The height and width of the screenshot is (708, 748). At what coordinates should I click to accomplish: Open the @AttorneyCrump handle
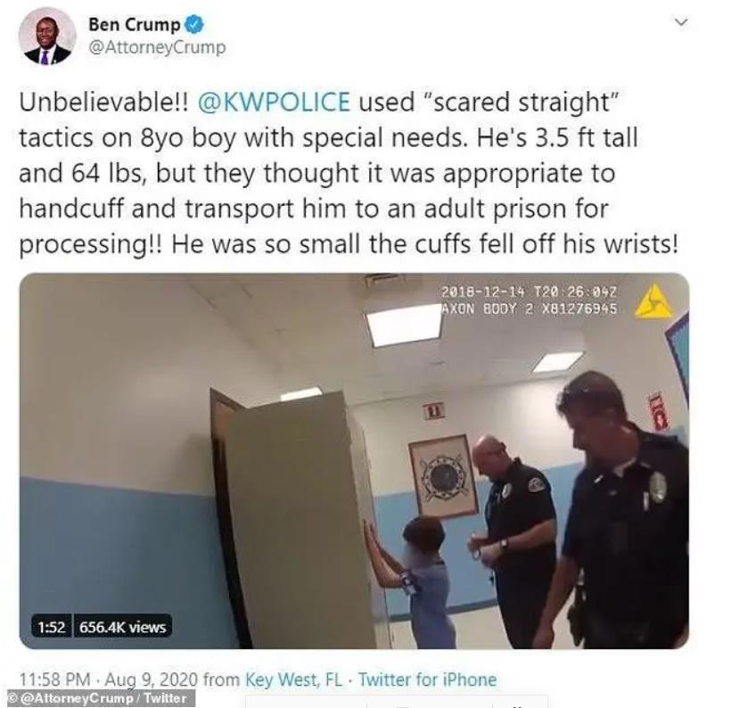157,48
